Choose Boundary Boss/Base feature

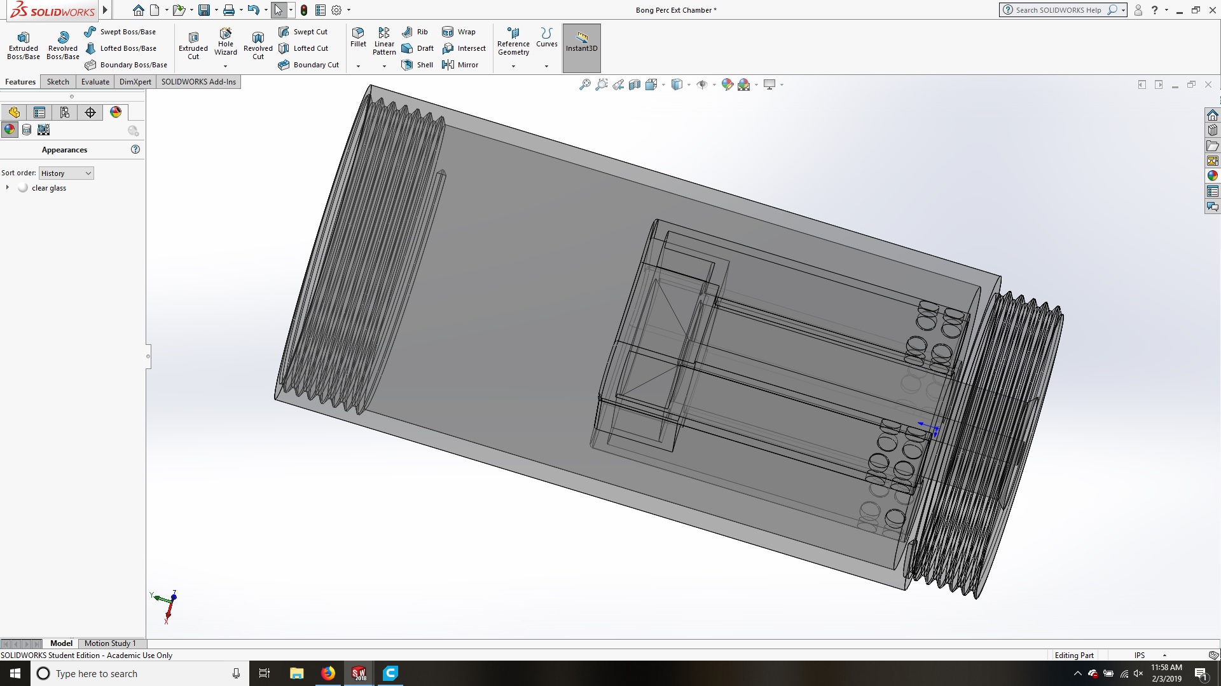[126, 65]
